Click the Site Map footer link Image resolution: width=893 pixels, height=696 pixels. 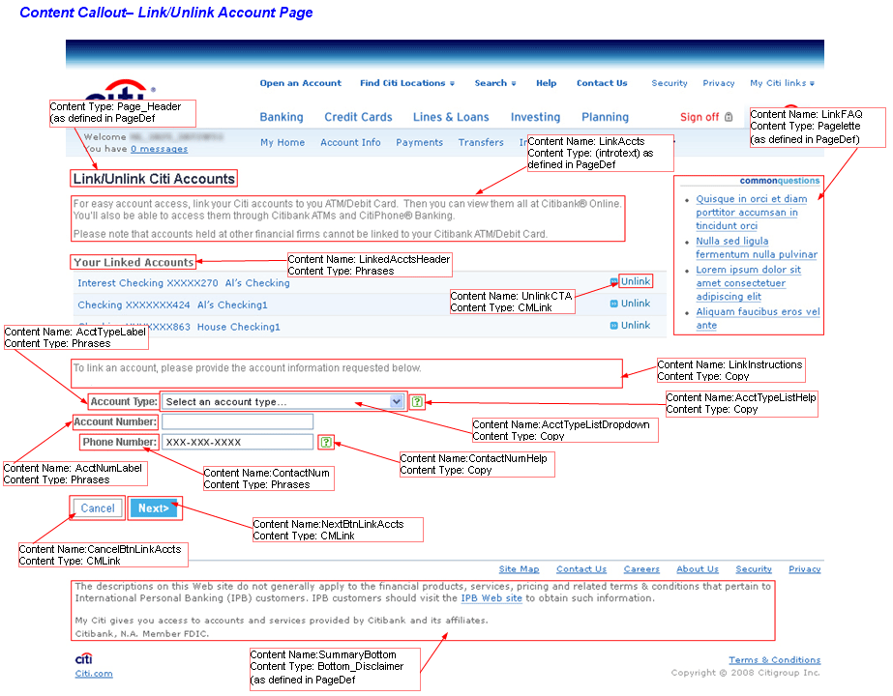click(519, 569)
